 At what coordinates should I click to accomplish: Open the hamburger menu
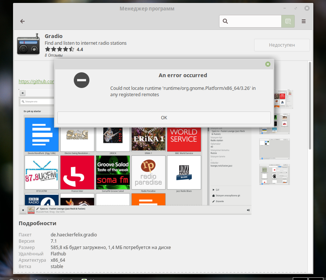pyautogui.click(x=304, y=21)
